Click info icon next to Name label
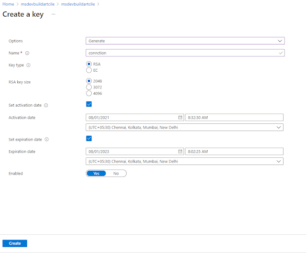 point(27,53)
